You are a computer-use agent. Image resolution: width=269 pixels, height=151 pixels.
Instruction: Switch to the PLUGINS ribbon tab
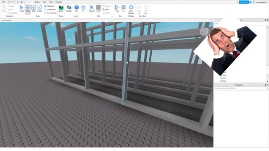click(59, 2)
